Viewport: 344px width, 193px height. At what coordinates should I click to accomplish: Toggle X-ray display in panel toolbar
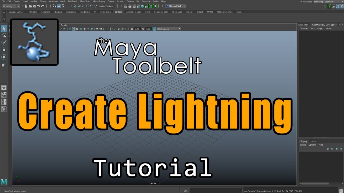point(119,29)
